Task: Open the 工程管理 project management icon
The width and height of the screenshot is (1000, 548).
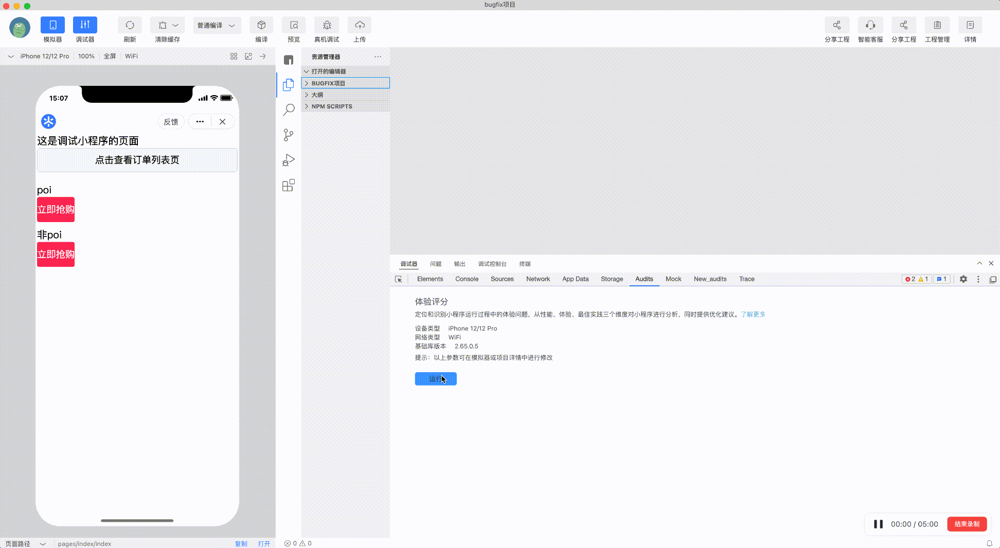Action: click(x=937, y=25)
